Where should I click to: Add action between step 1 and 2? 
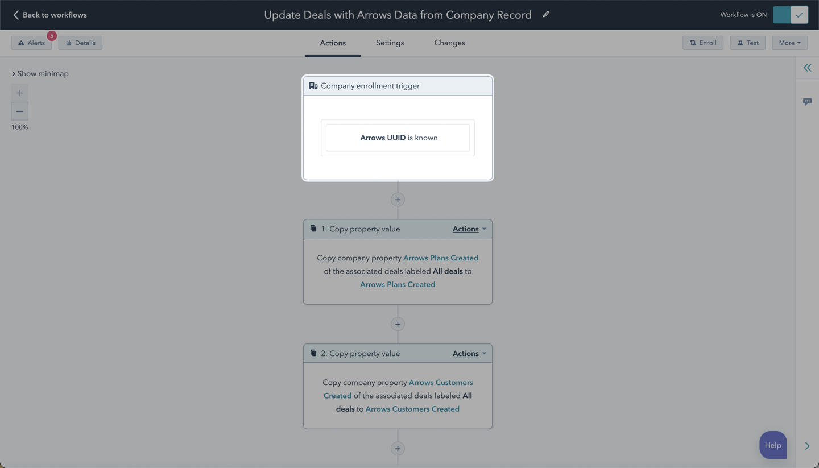[x=398, y=324]
